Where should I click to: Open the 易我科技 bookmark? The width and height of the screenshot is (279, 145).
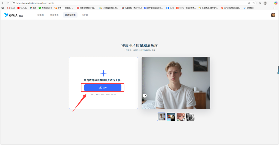point(249,8)
